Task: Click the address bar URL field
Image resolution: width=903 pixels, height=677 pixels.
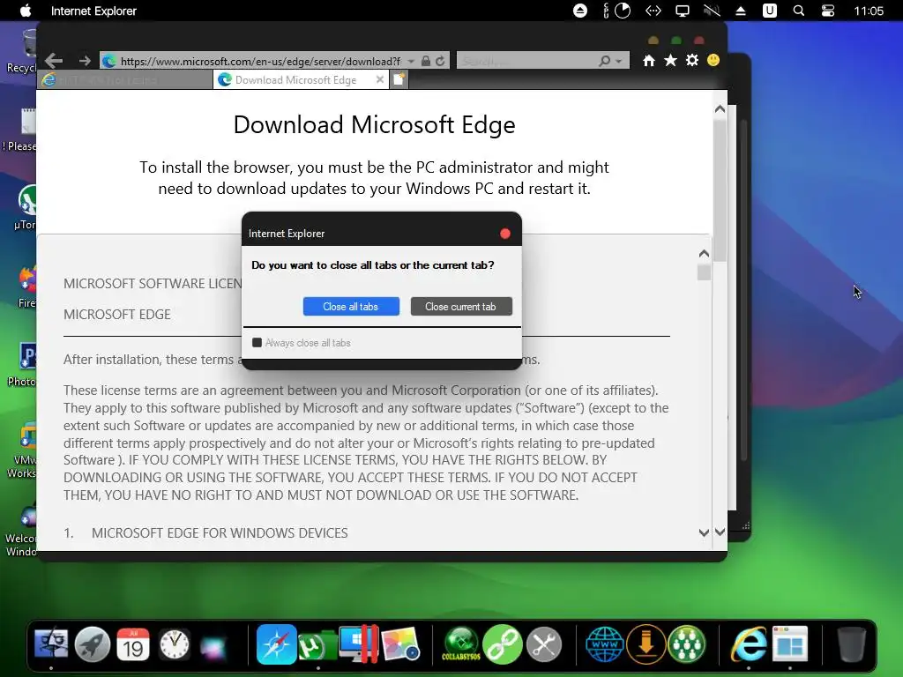Action: click(260, 61)
